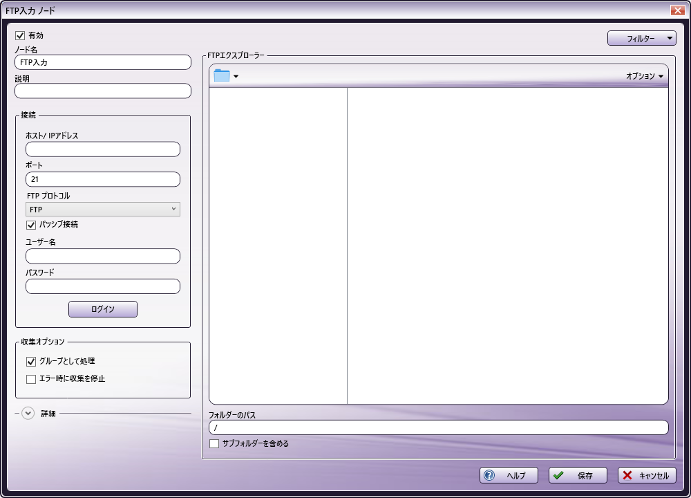Click the blue folder icon in FTPエクスプローラー
The width and height of the screenshot is (691, 498).
(x=221, y=76)
